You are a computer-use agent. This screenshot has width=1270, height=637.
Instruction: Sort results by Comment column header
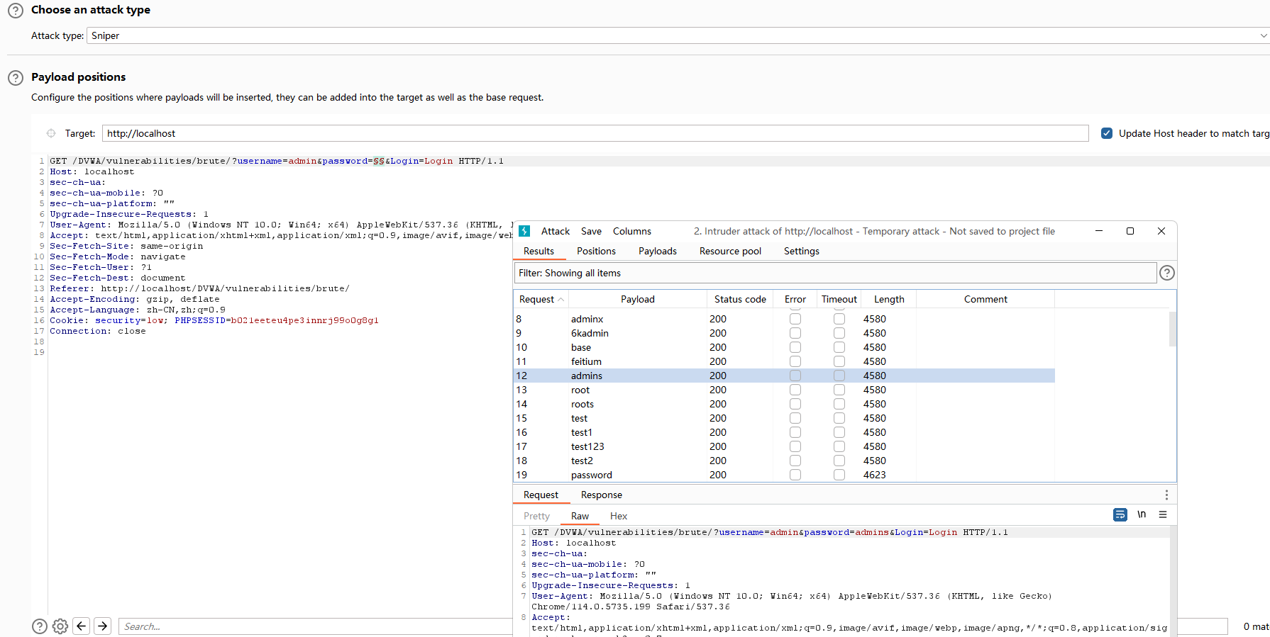coord(985,299)
